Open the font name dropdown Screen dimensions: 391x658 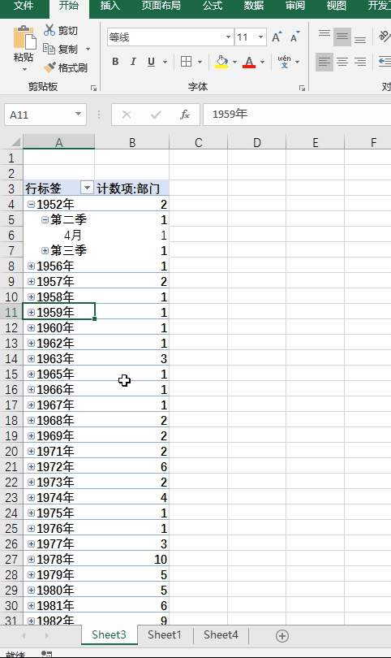coord(228,37)
